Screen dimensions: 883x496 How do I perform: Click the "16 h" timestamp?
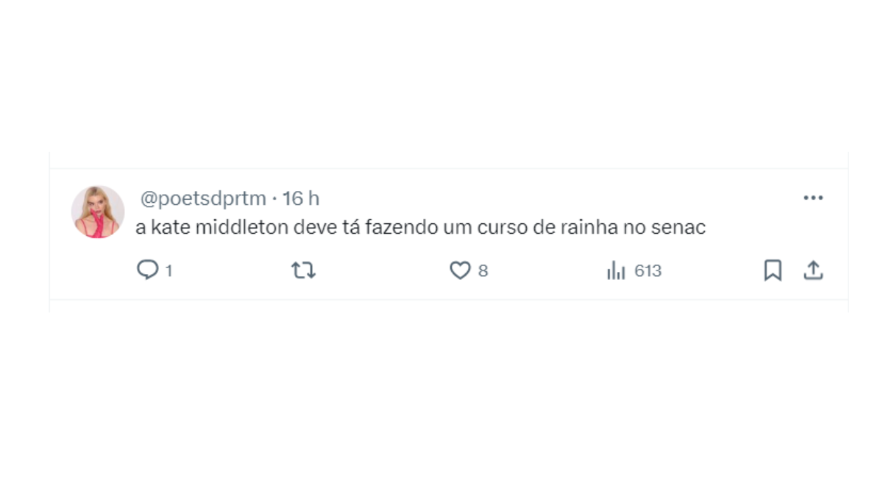coord(302,198)
